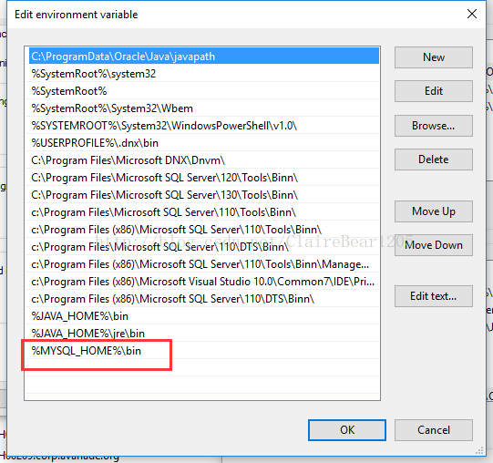Image resolution: width=493 pixels, height=463 pixels.
Task: Open the Edit text... view
Action: tap(433, 296)
